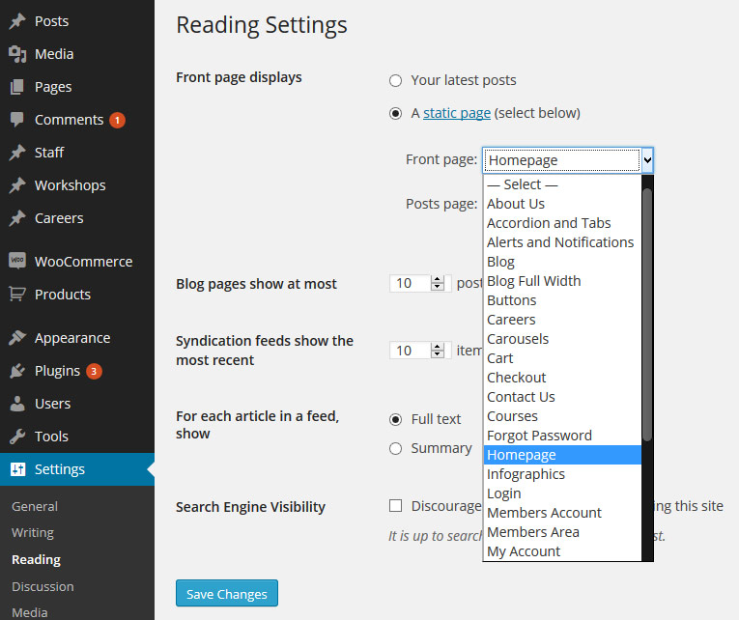Viewport: 739px width, 620px height.
Task: Select 'Your latest posts' radio button
Action: pyautogui.click(x=395, y=80)
